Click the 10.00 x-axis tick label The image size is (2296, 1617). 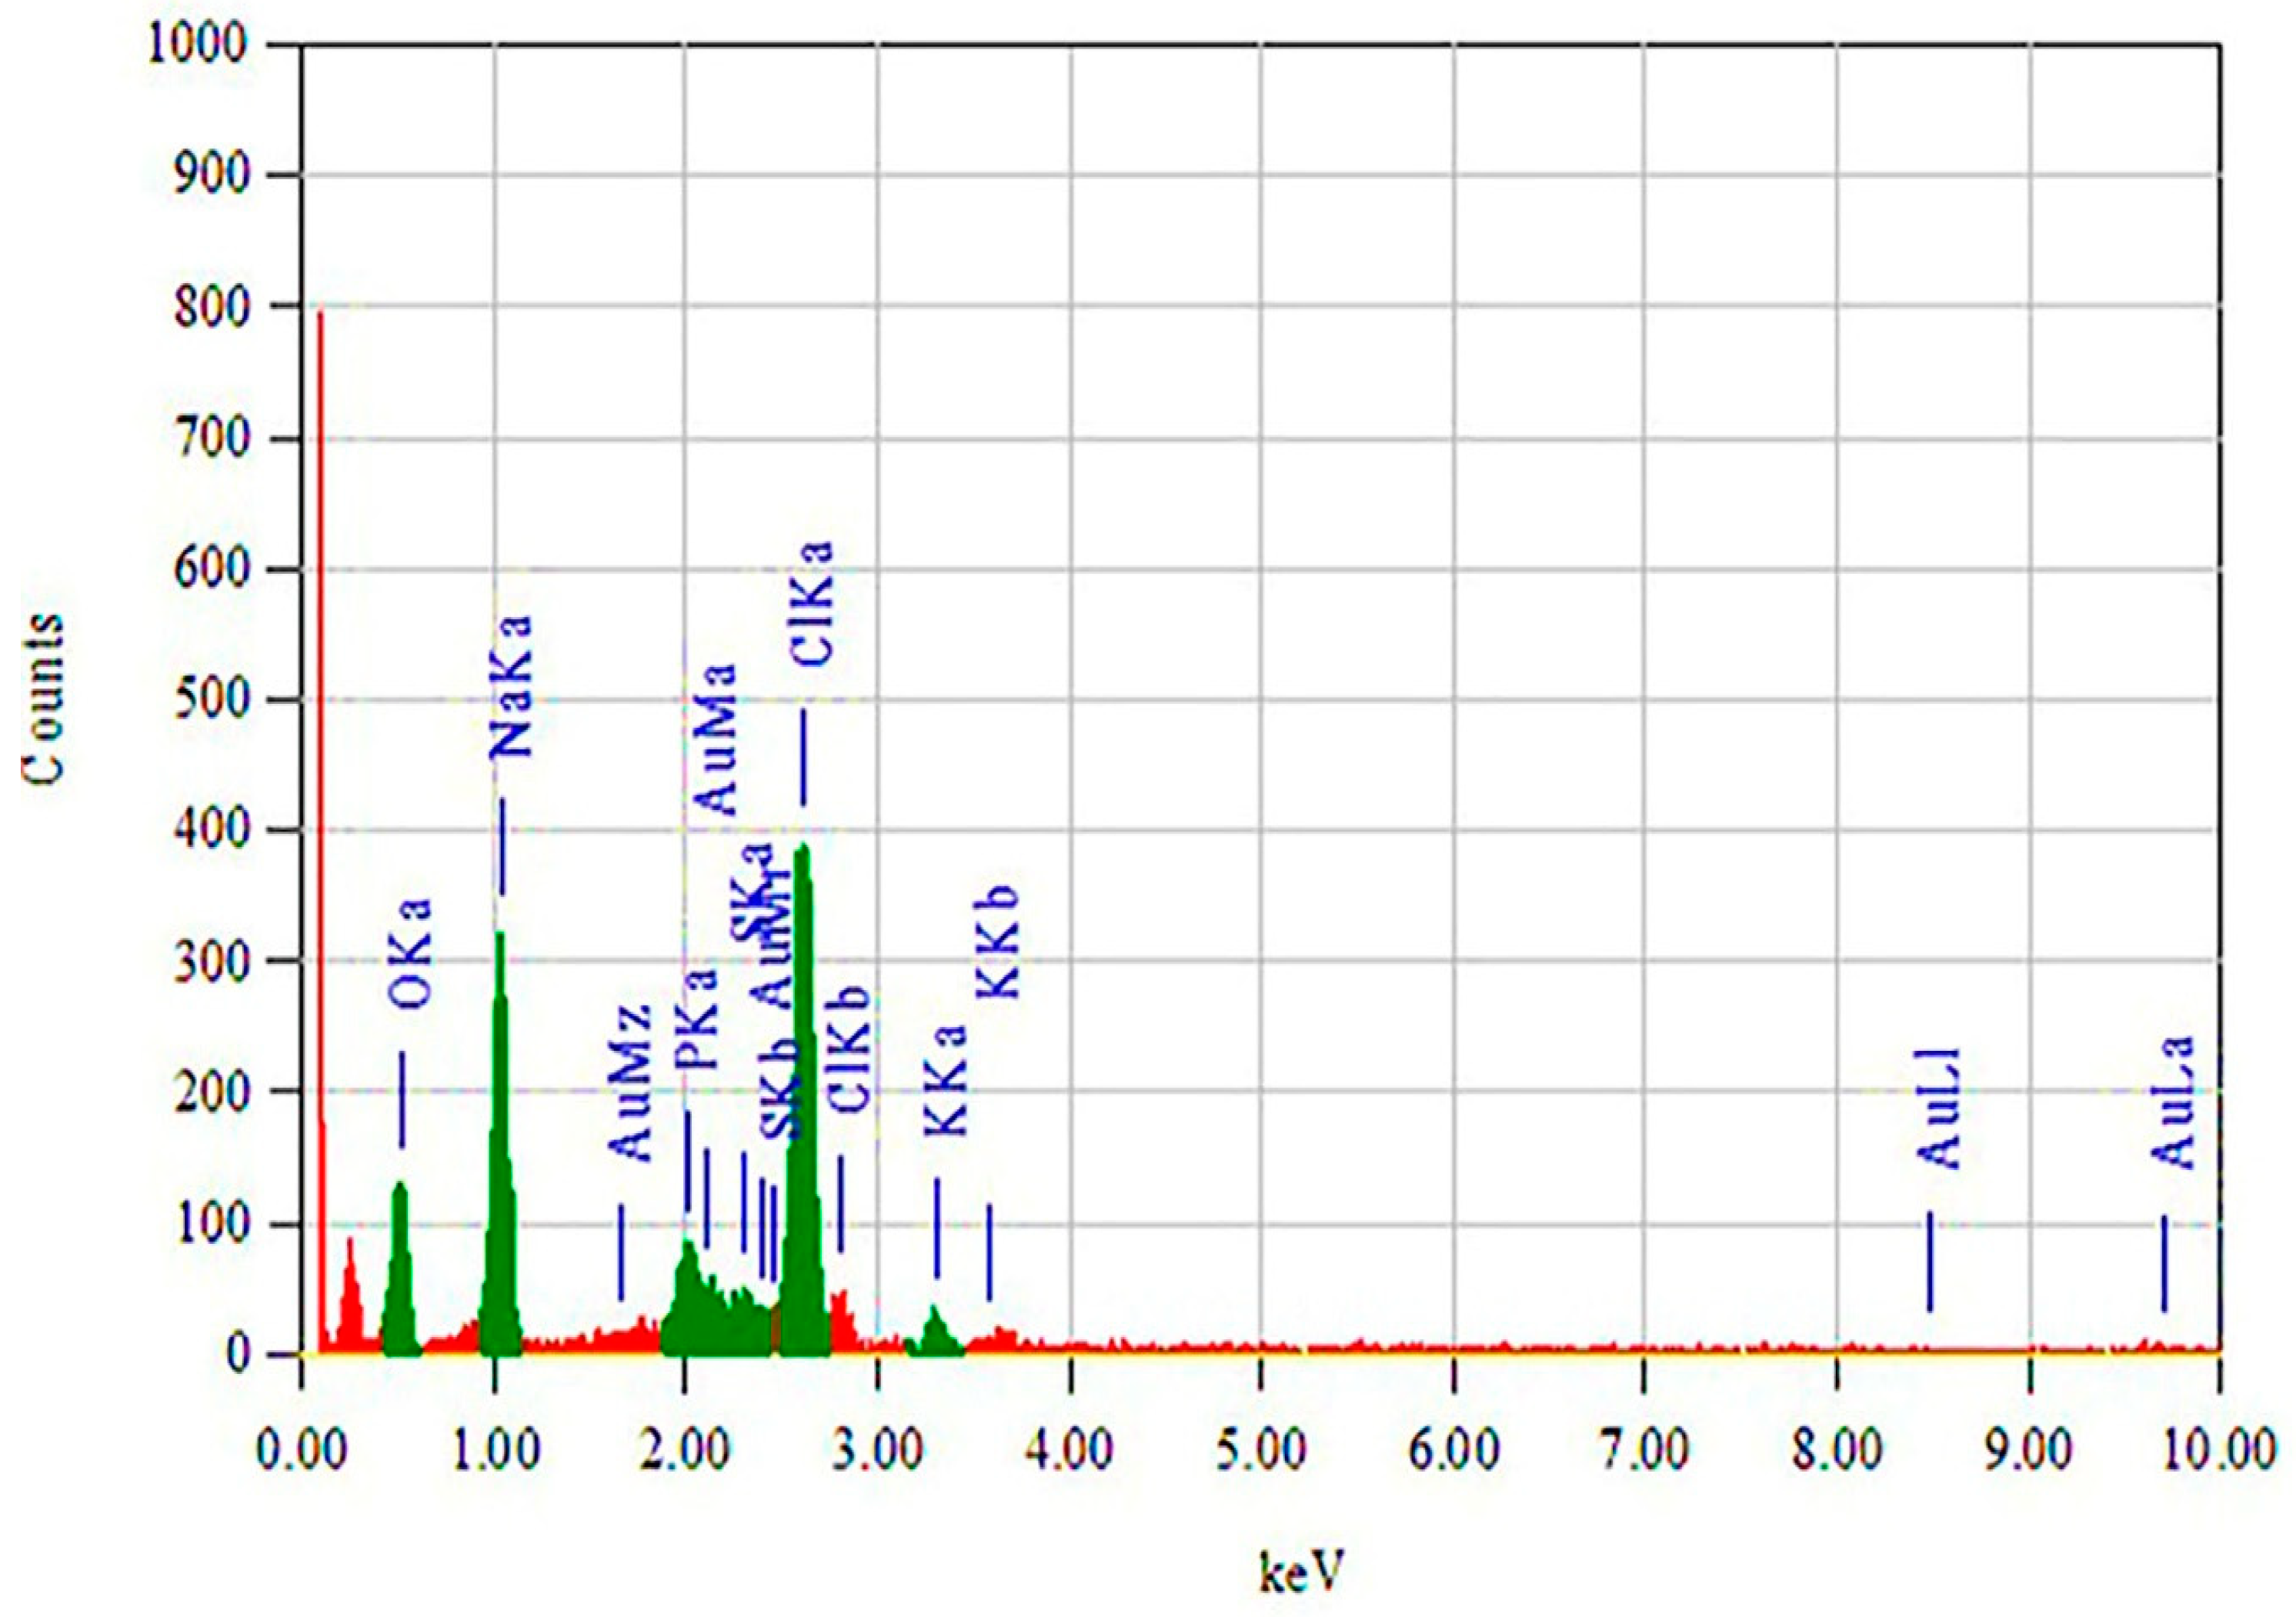2219,1451
